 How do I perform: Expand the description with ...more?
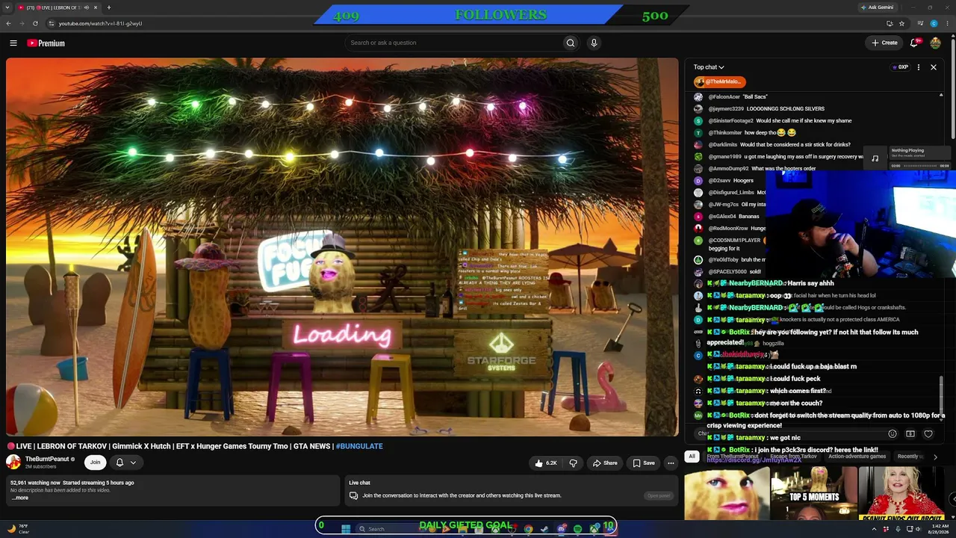tap(20, 498)
